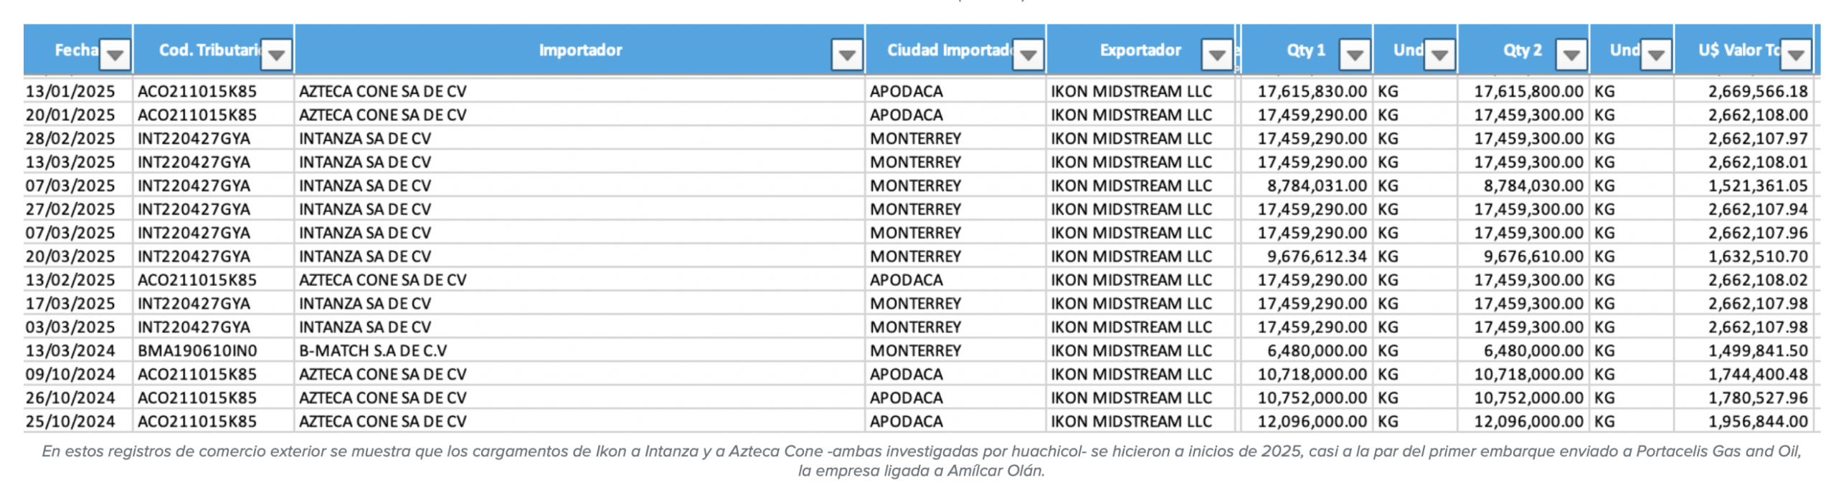Select the Importador header cell
Image resolution: width=1836 pixels, height=485 pixels.
[579, 50]
